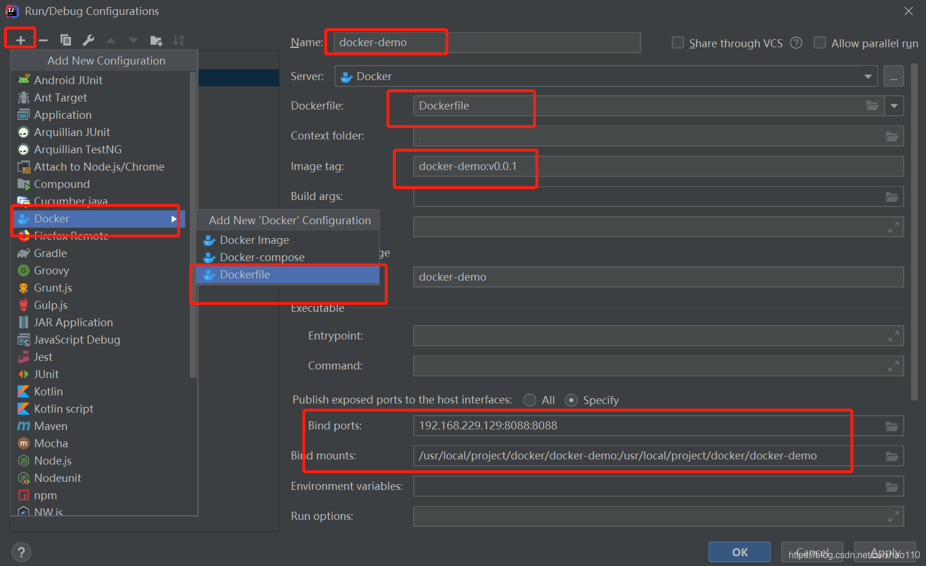
Task: Click the settings panel vertical scrollbar
Action: [x=914, y=231]
